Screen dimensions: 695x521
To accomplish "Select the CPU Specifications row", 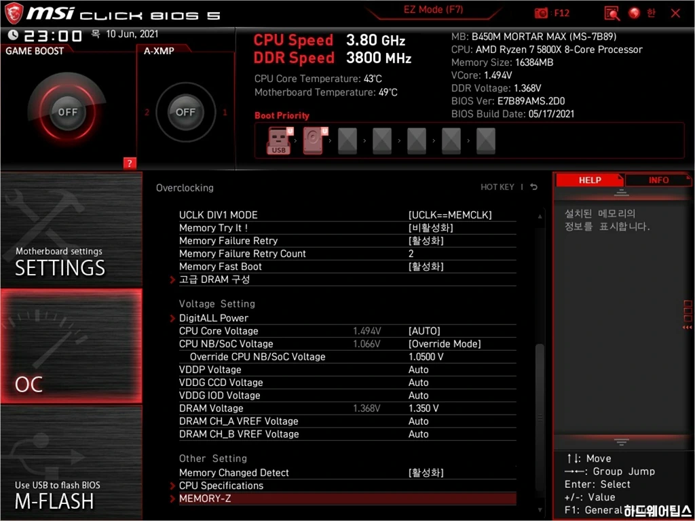I will pyautogui.click(x=347, y=486).
